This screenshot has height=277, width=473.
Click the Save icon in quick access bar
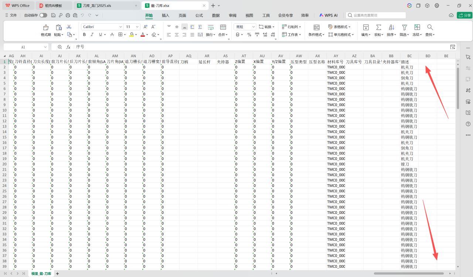53,16
